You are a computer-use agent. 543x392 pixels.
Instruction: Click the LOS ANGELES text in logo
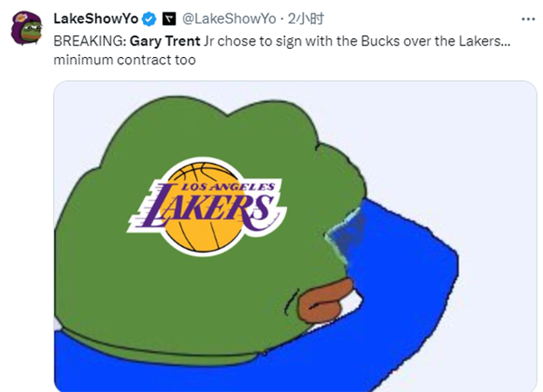click(x=228, y=187)
